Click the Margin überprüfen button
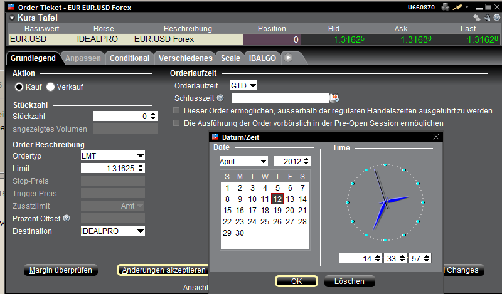 (x=61, y=270)
